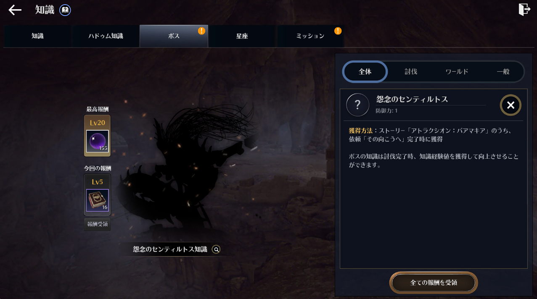Click the magnifier icon beside 怨念のセンティルトス知識

(216, 249)
